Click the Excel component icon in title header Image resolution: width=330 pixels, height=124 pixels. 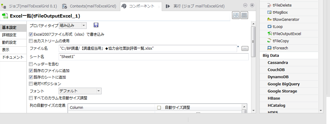pyautogui.click(x=5, y=16)
